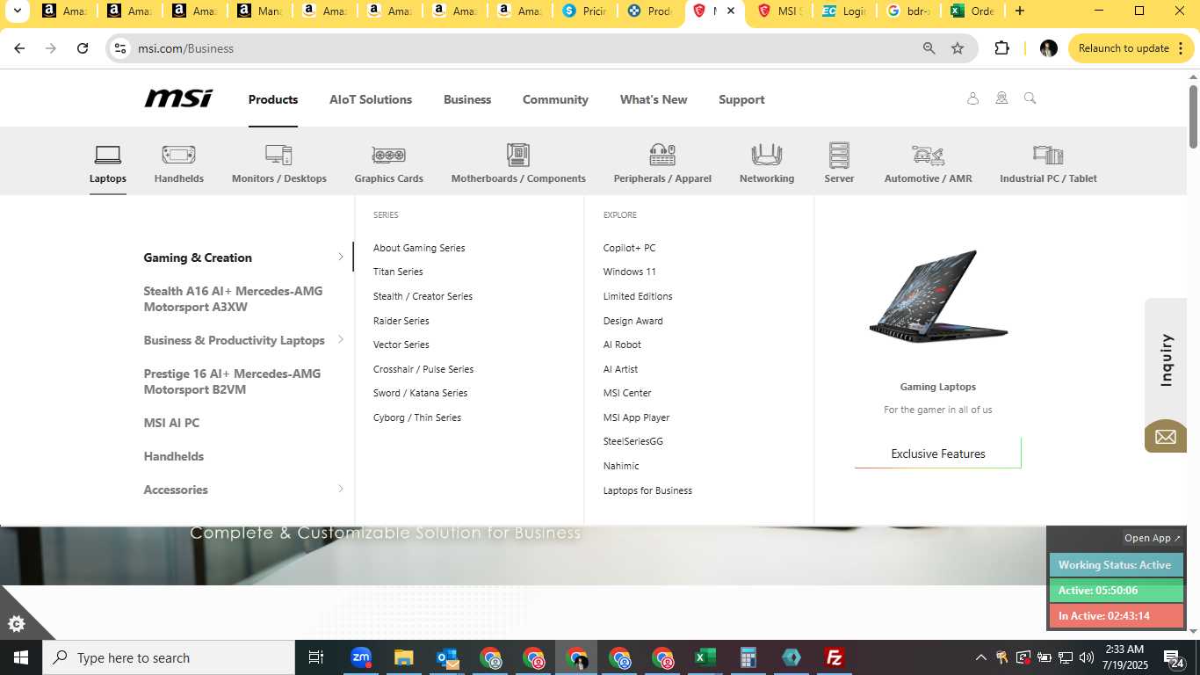The height and width of the screenshot is (675, 1200).
Task: Show hidden system tray icons
Action: 981,657
